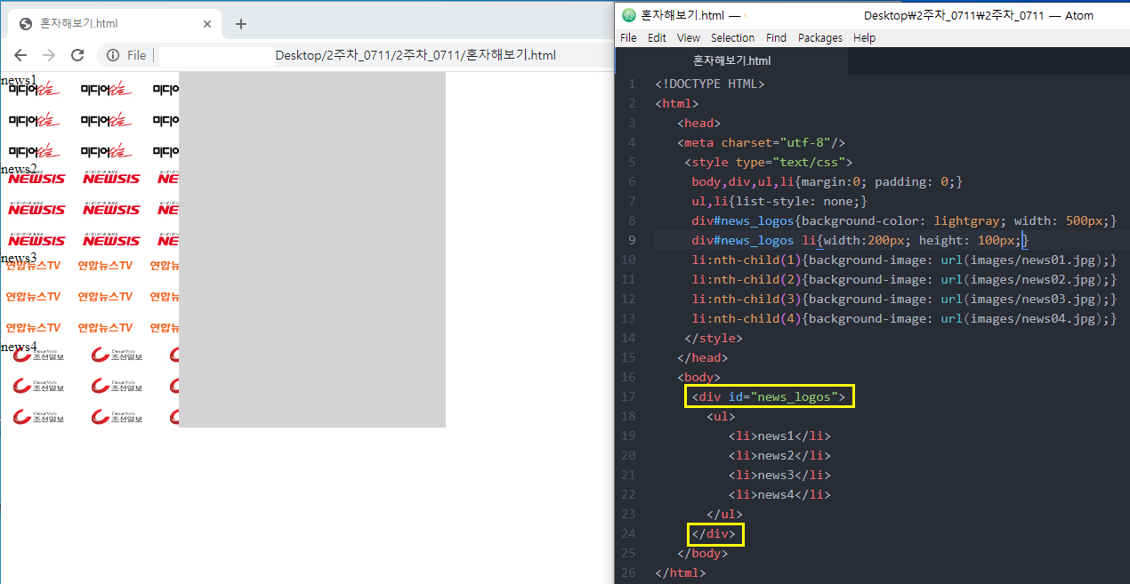Click the <!DOCTYPE HTML> line in editor

[x=709, y=84]
